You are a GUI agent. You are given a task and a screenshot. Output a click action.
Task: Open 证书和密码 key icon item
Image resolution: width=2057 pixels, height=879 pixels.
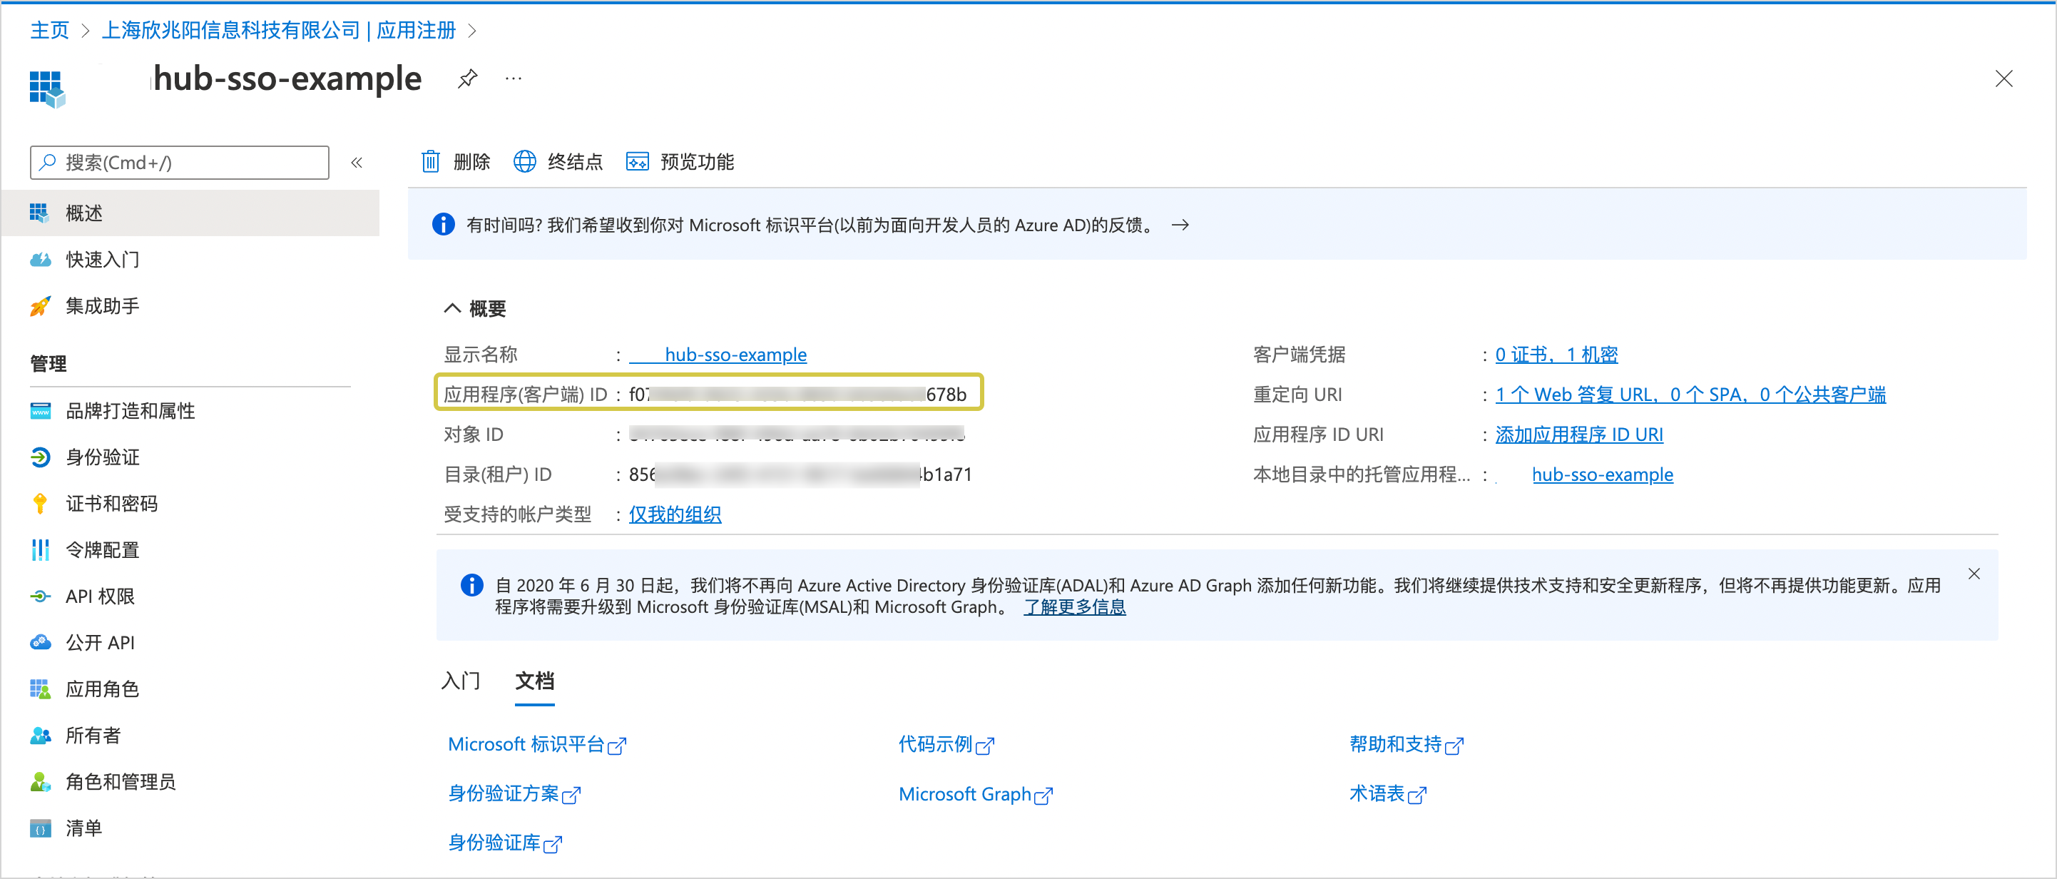[40, 504]
